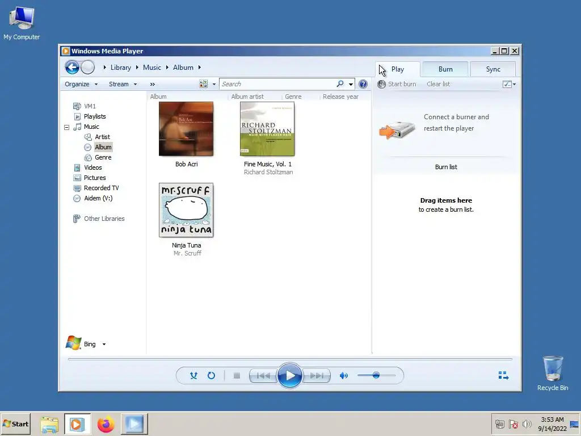Click the Playlists icon in sidebar
This screenshot has width=581, height=436.
(x=77, y=116)
